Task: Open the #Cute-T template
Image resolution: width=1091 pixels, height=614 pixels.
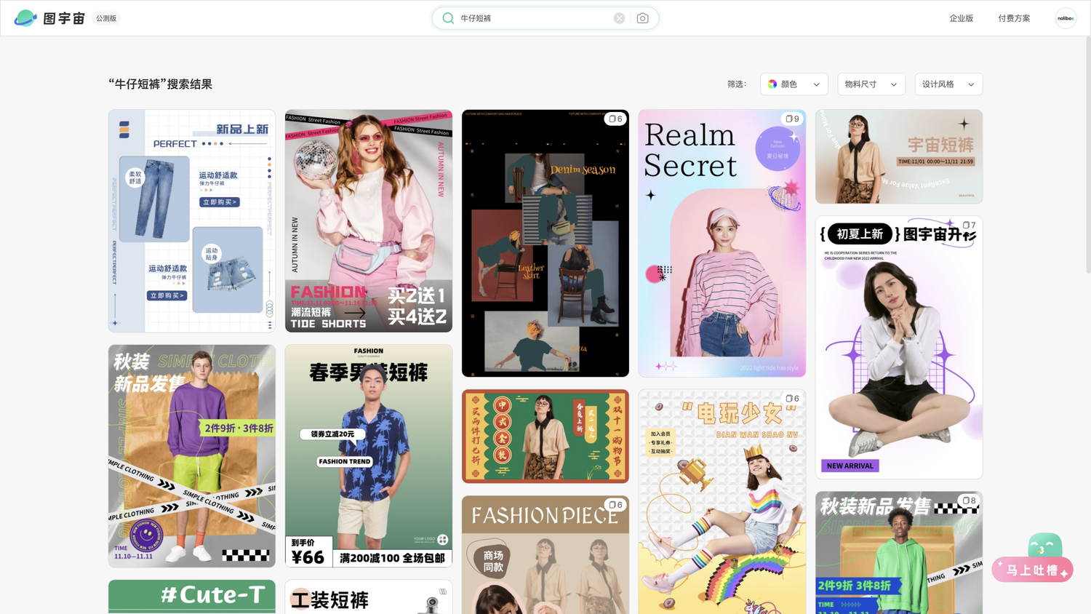Action: 192,597
